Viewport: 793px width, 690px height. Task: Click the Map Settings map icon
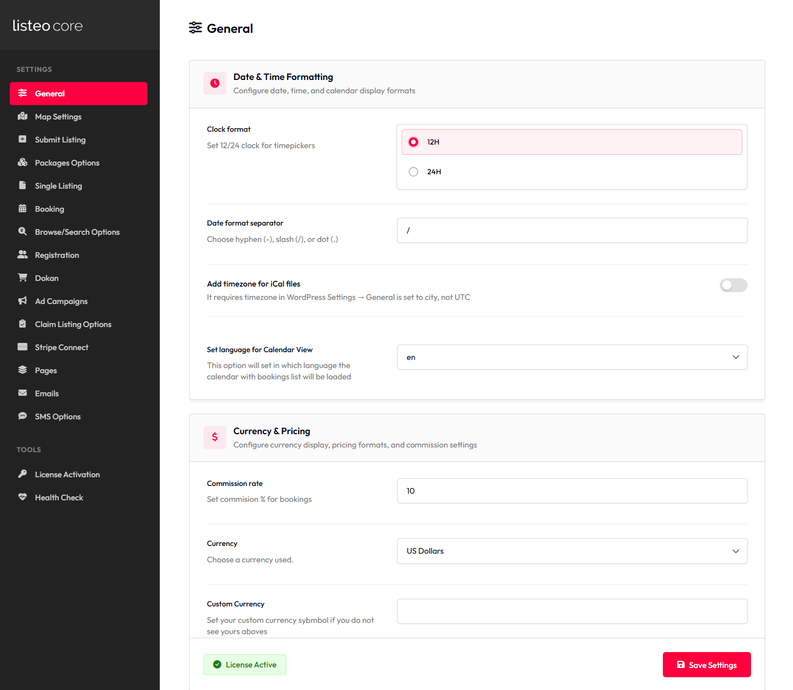tap(23, 116)
